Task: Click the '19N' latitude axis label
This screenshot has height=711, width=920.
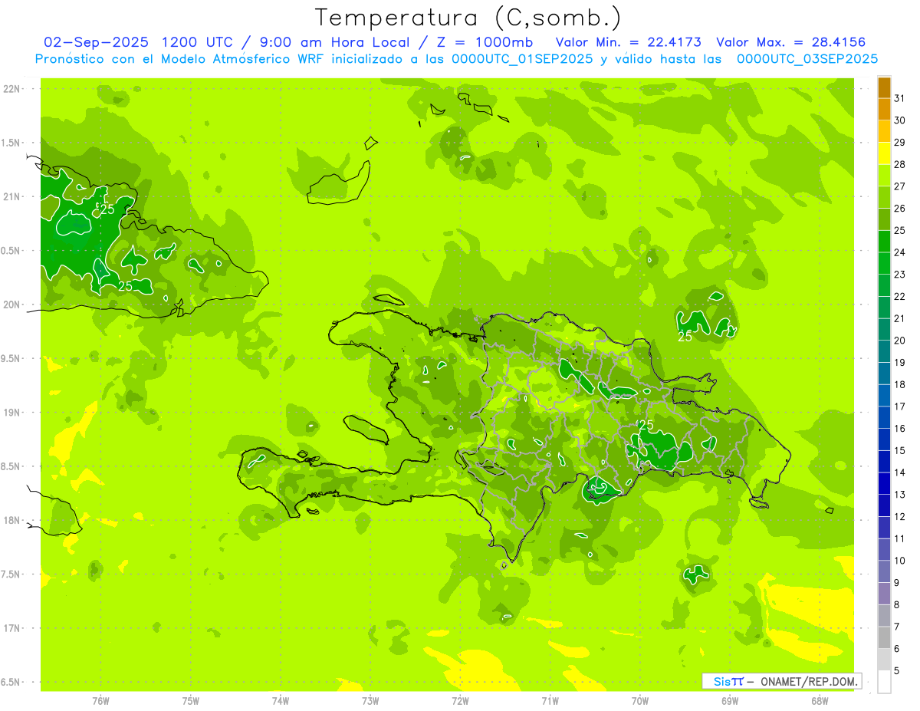Action: [x=11, y=413]
